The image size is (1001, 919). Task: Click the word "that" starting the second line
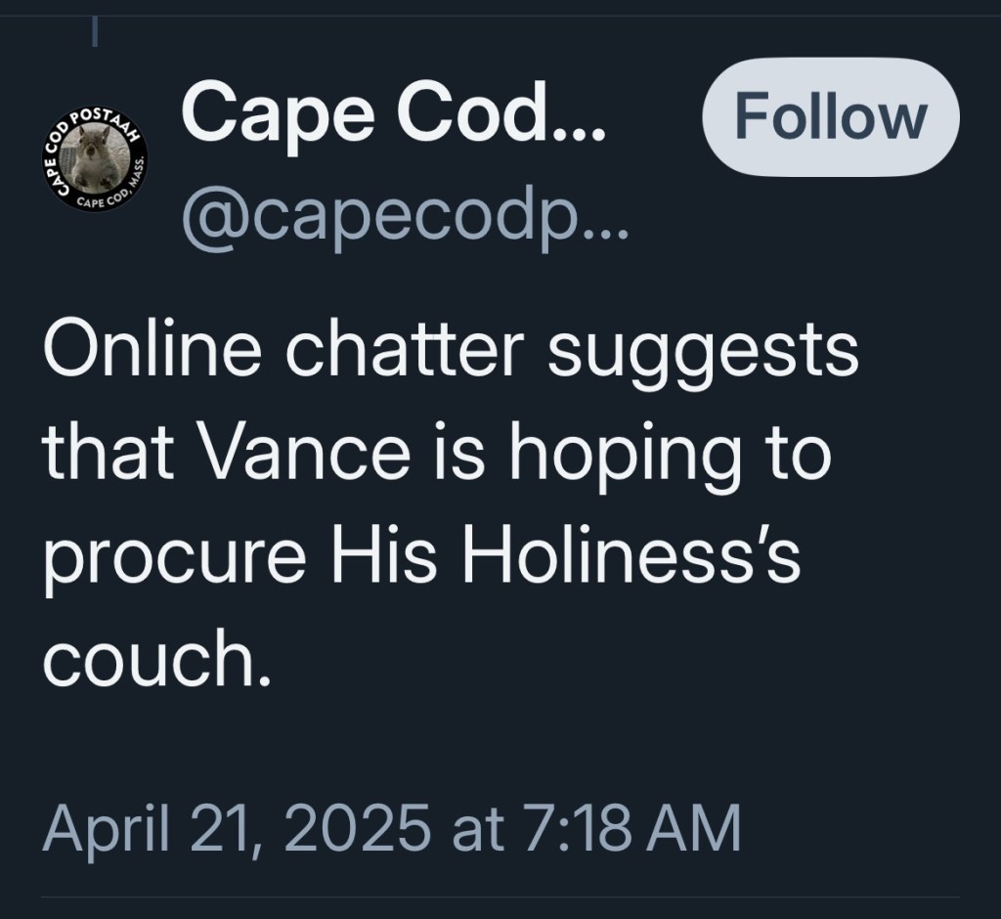click(x=98, y=454)
